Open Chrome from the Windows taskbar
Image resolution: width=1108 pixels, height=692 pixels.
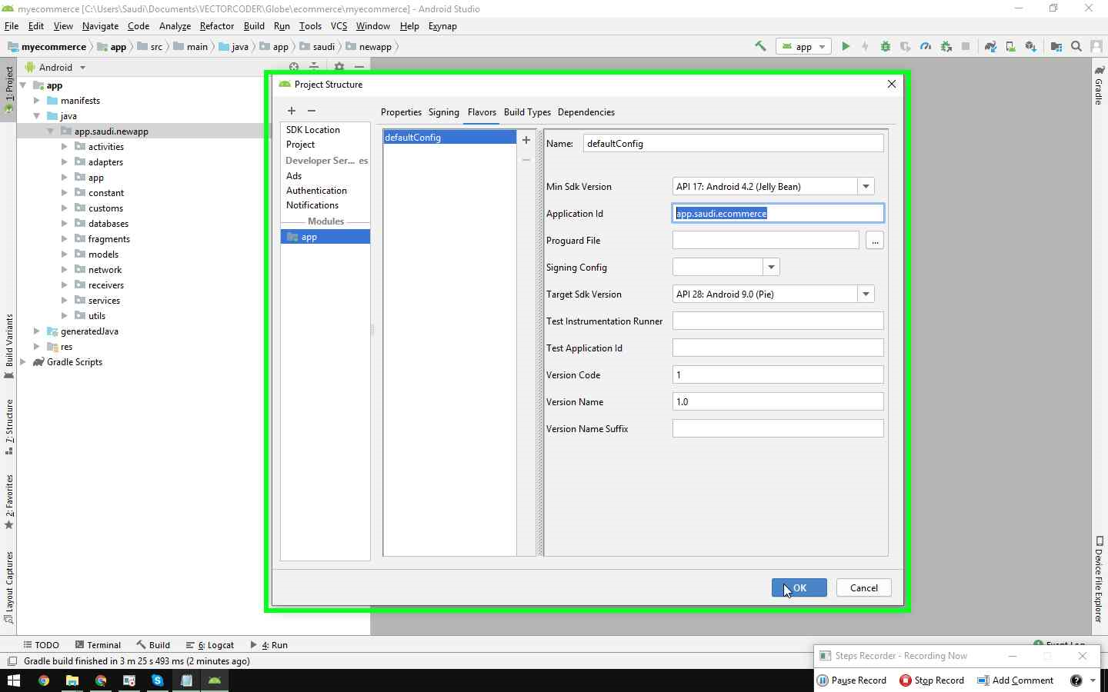(44, 680)
